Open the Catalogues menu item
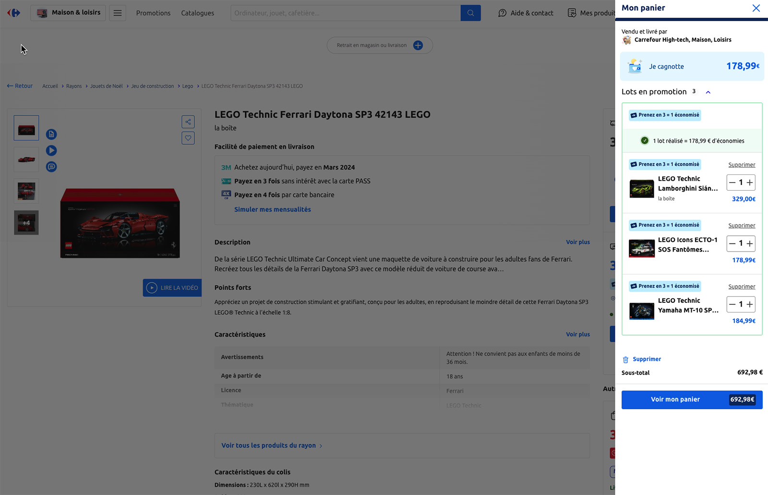768x495 pixels. pyautogui.click(x=197, y=13)
